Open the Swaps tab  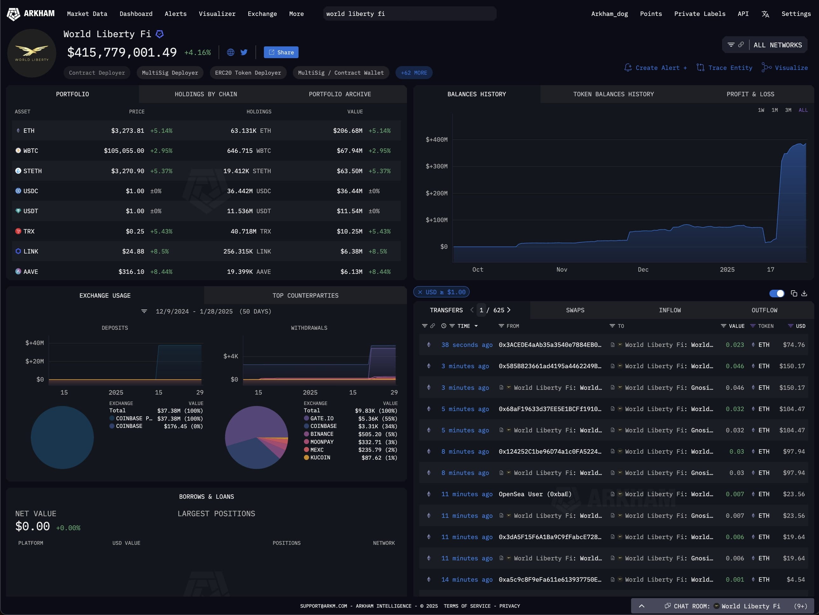point(575,310)
